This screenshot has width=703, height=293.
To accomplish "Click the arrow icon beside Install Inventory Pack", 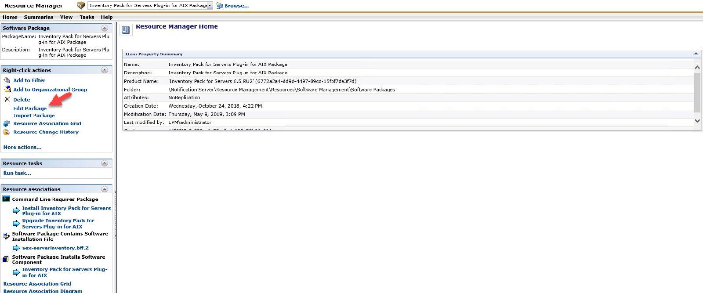I will [16, 211].
